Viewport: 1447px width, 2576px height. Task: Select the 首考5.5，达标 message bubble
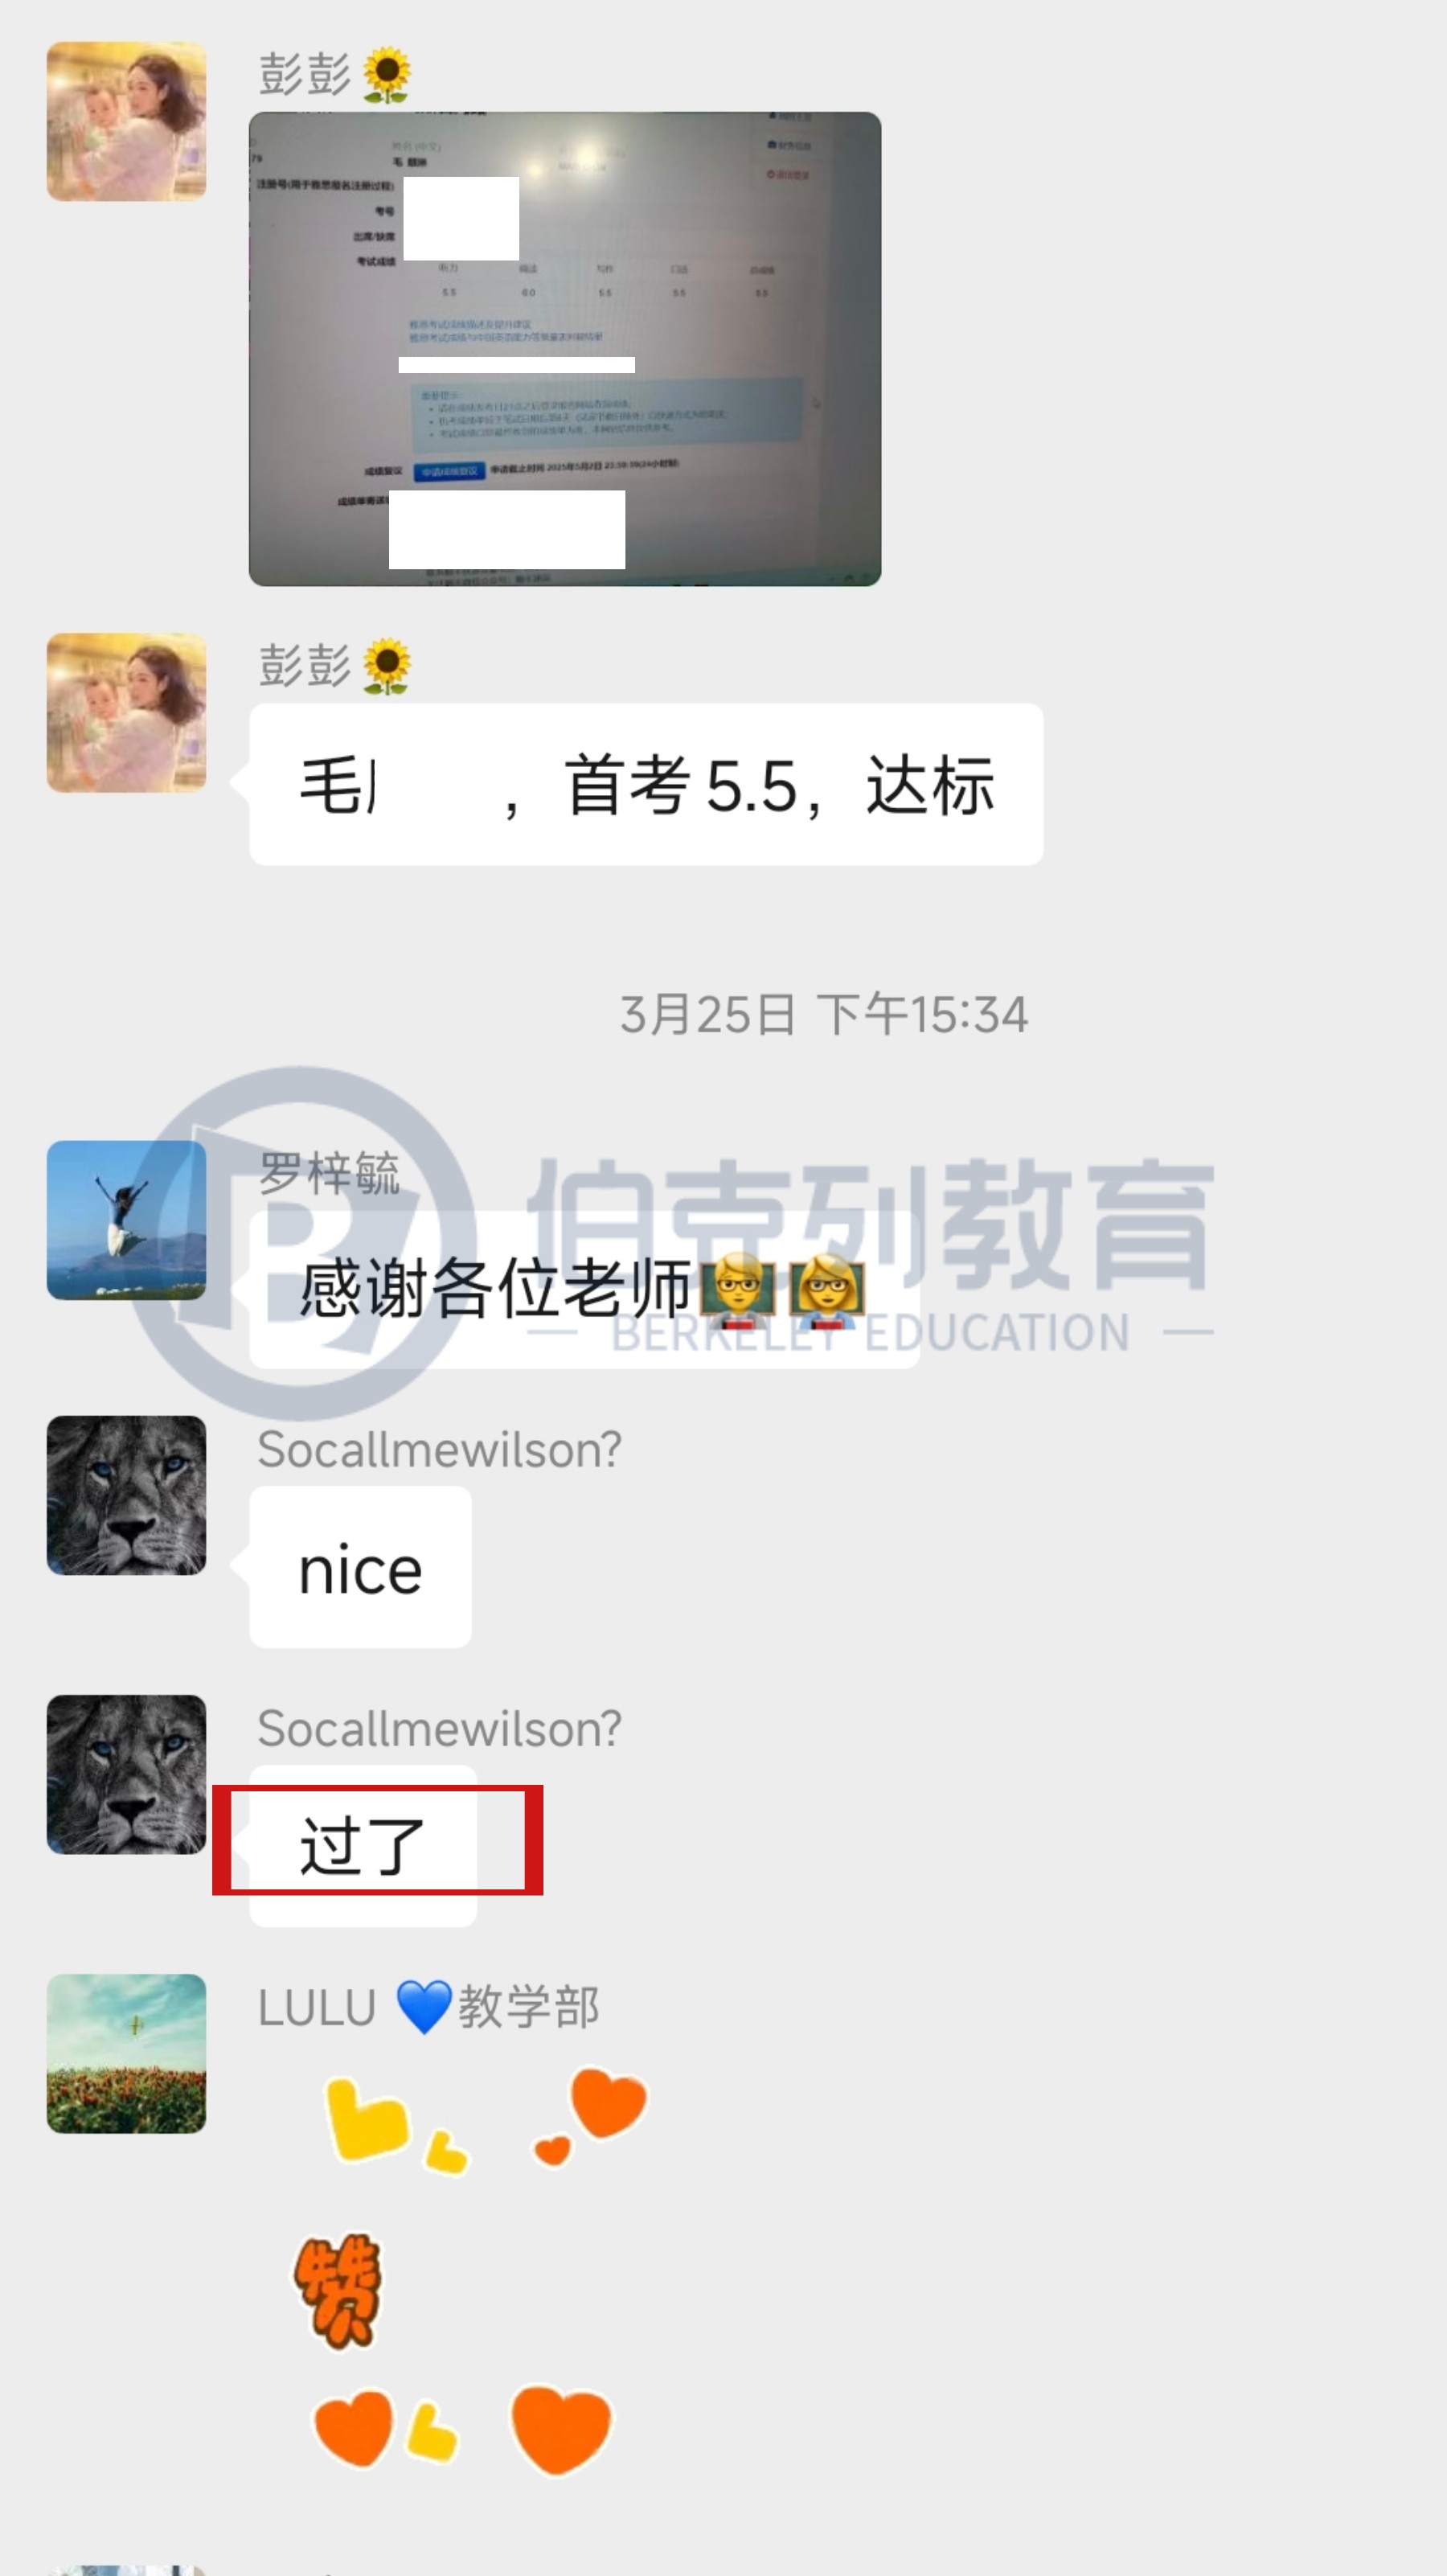[646, 785]
